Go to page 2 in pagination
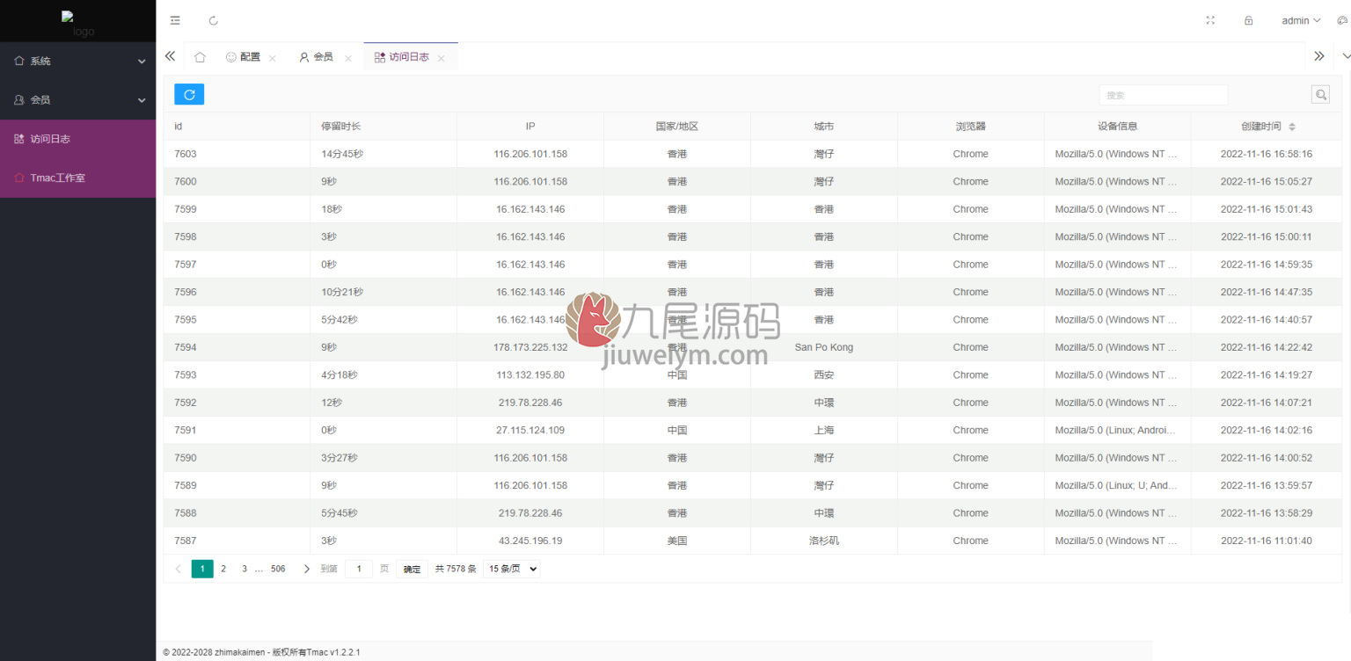 click(x=223, y=569)
